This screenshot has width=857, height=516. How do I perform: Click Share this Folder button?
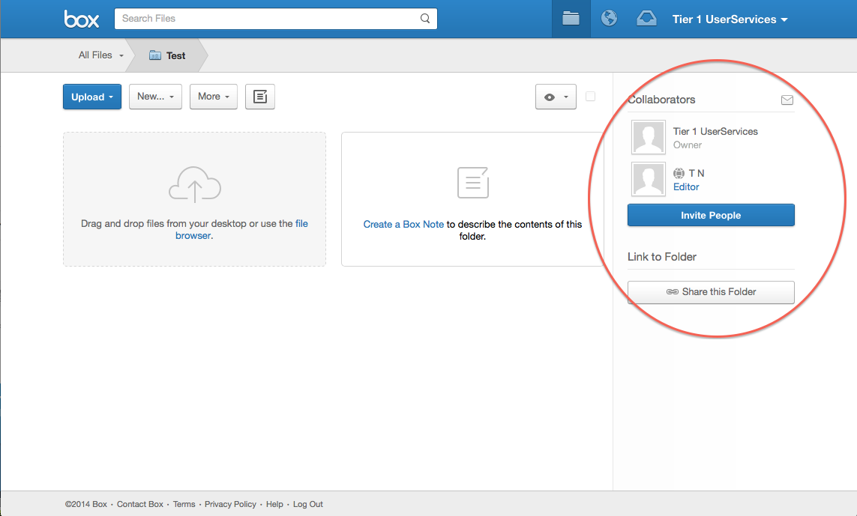click(x=710, y=292)
